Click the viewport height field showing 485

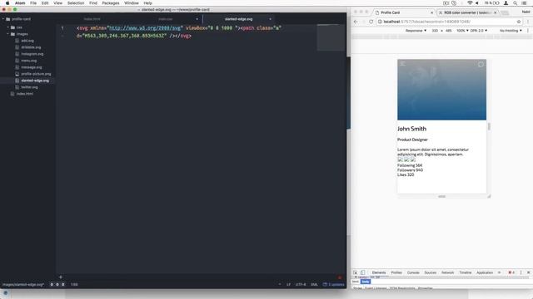pyautogui.click(x=449, y=31)
